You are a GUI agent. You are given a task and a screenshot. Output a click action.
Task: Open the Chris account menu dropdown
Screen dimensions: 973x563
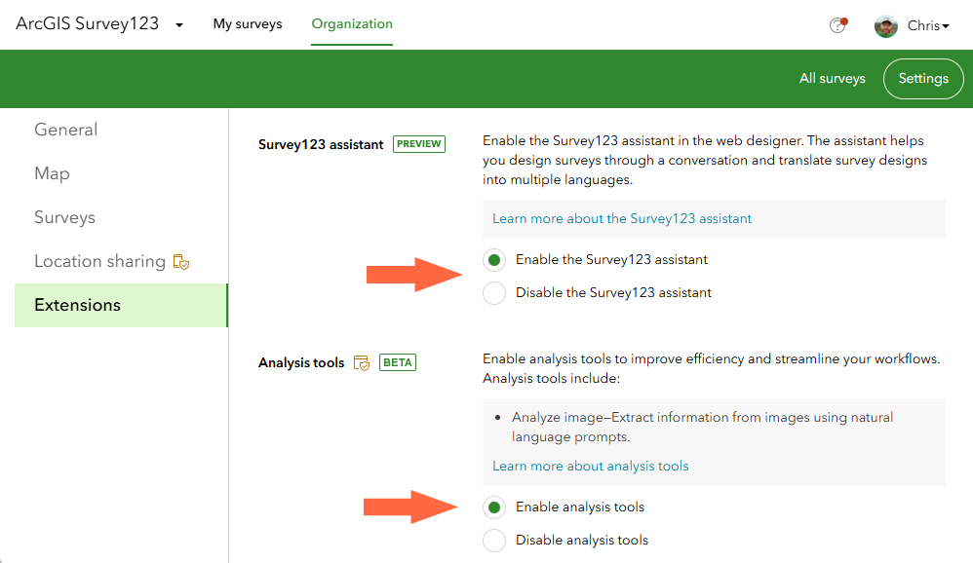tap(927, 26)
